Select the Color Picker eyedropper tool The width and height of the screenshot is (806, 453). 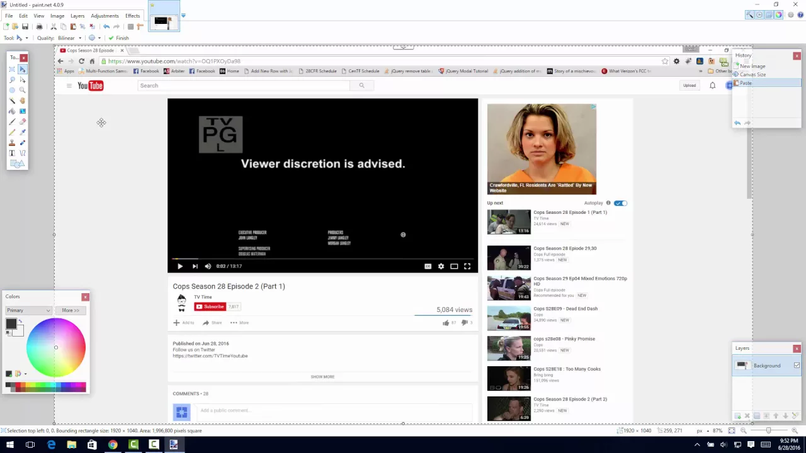pos(23,132)
